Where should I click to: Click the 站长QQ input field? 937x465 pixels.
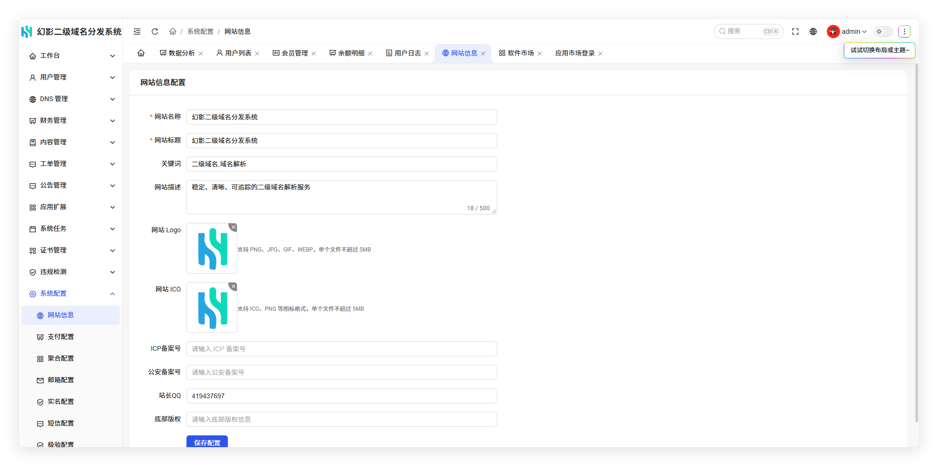(342, 396)
